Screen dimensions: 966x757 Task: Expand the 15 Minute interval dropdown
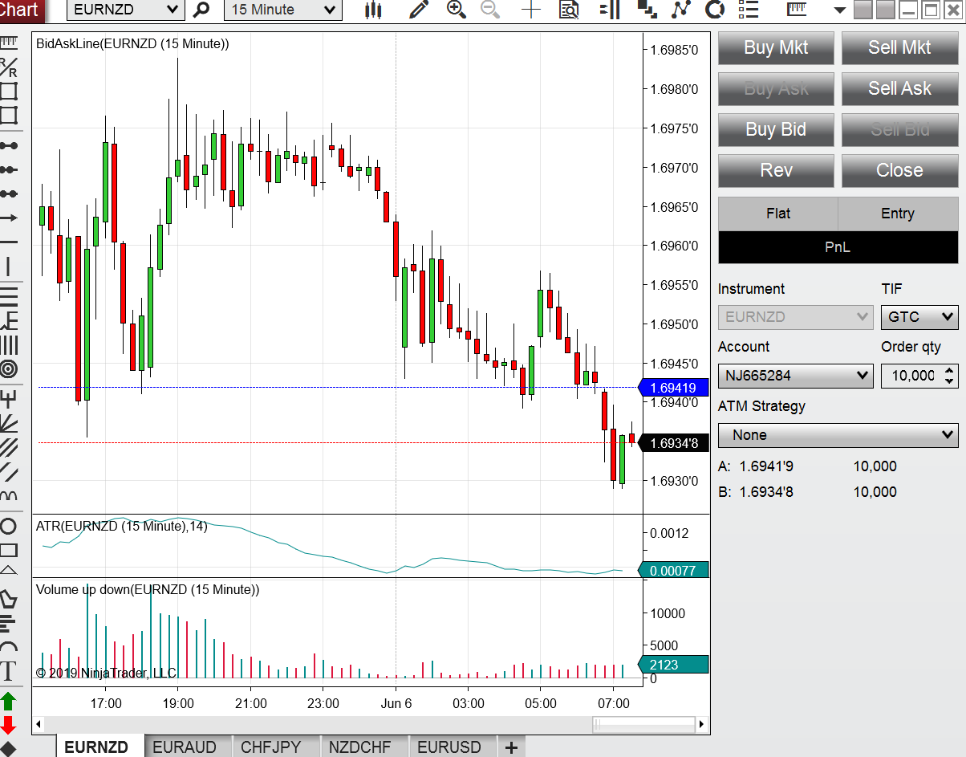(283, 10)
